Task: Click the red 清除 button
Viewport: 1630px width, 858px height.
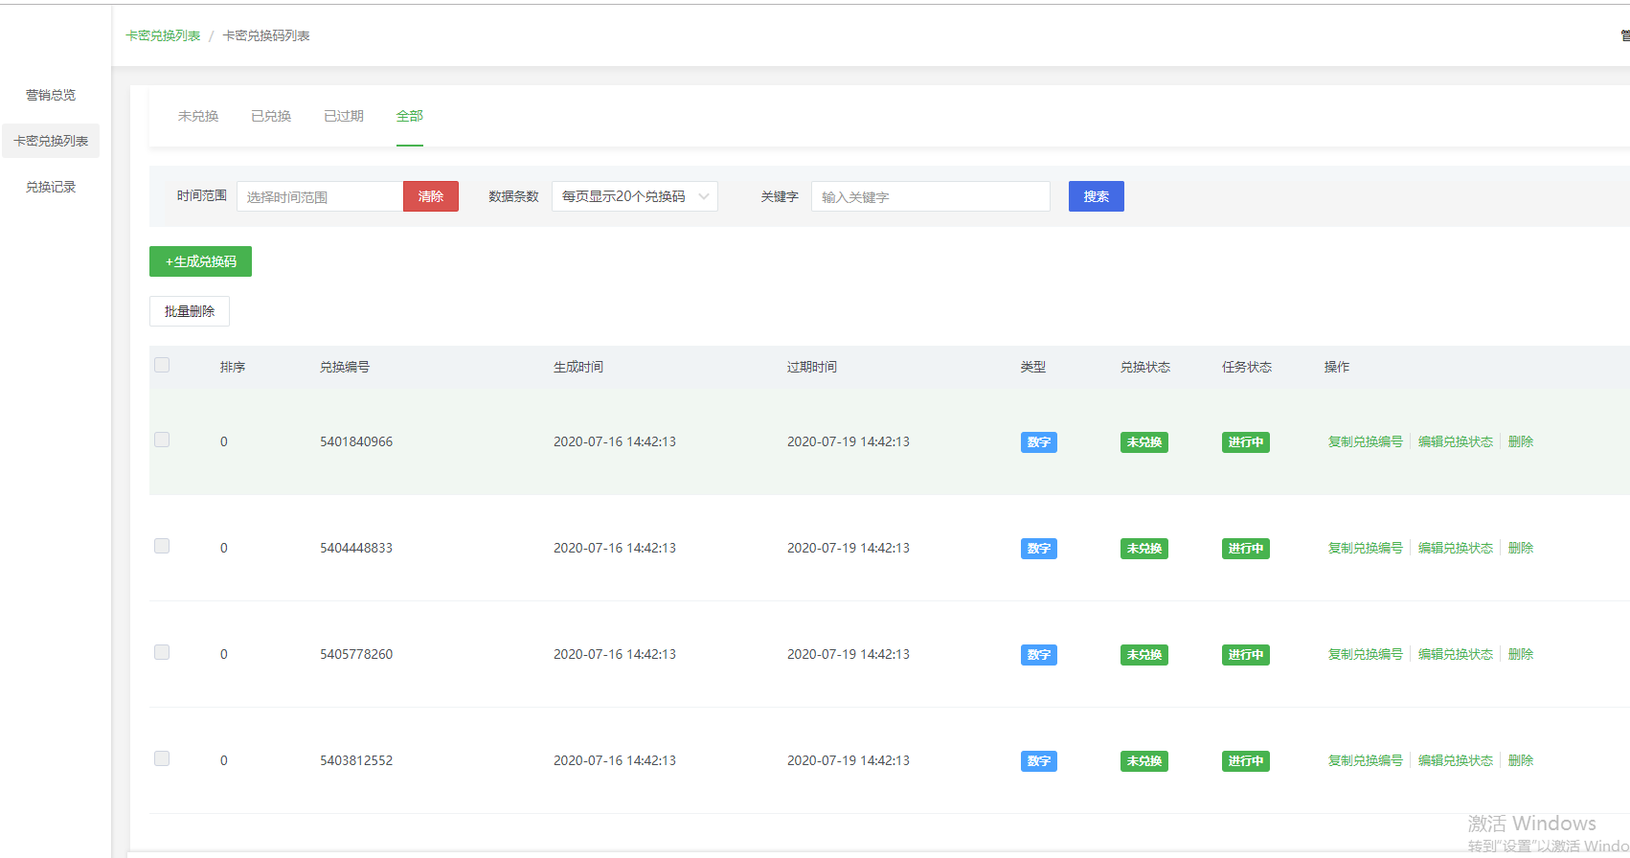Action: pos(431,196)
